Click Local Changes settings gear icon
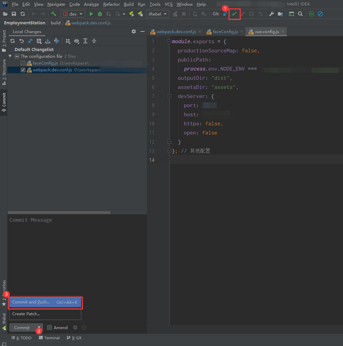 coord(134,31)
